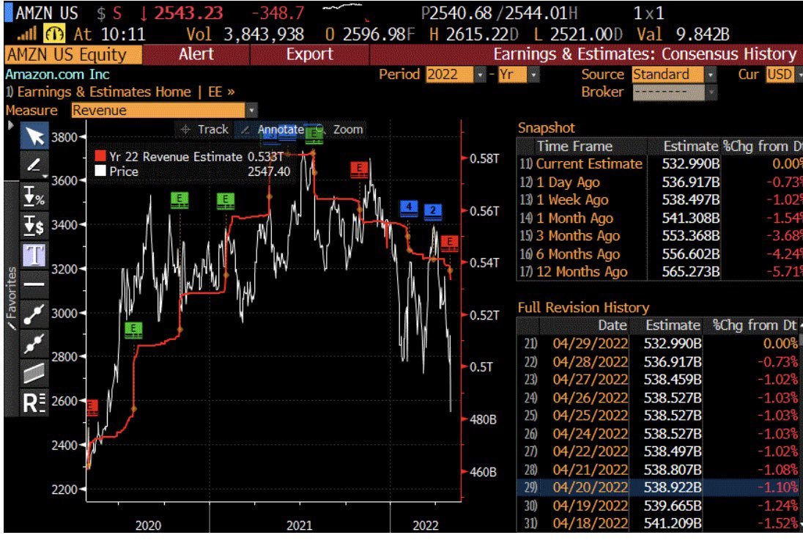The width and height of the screenshot is (803, 546).
Task: Click the last price 2543.23
Action: pyautogui.click(x=188, y=13)
